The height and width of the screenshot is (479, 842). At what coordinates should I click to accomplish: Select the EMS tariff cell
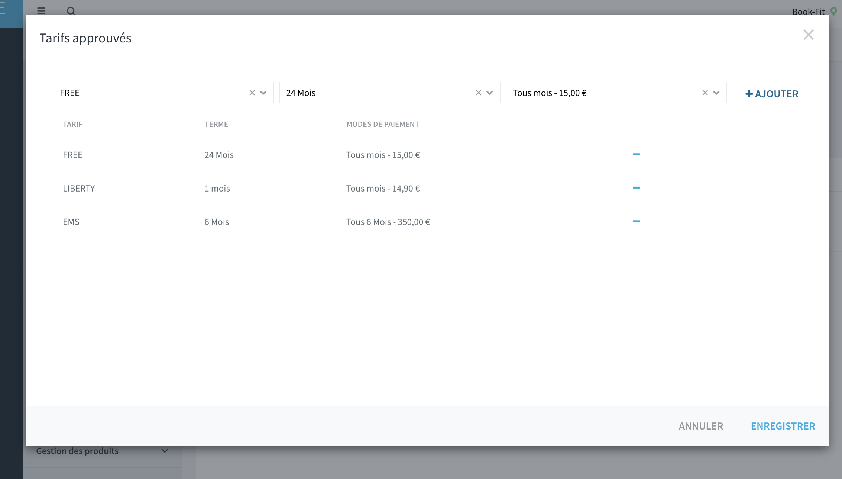(71, 222)
